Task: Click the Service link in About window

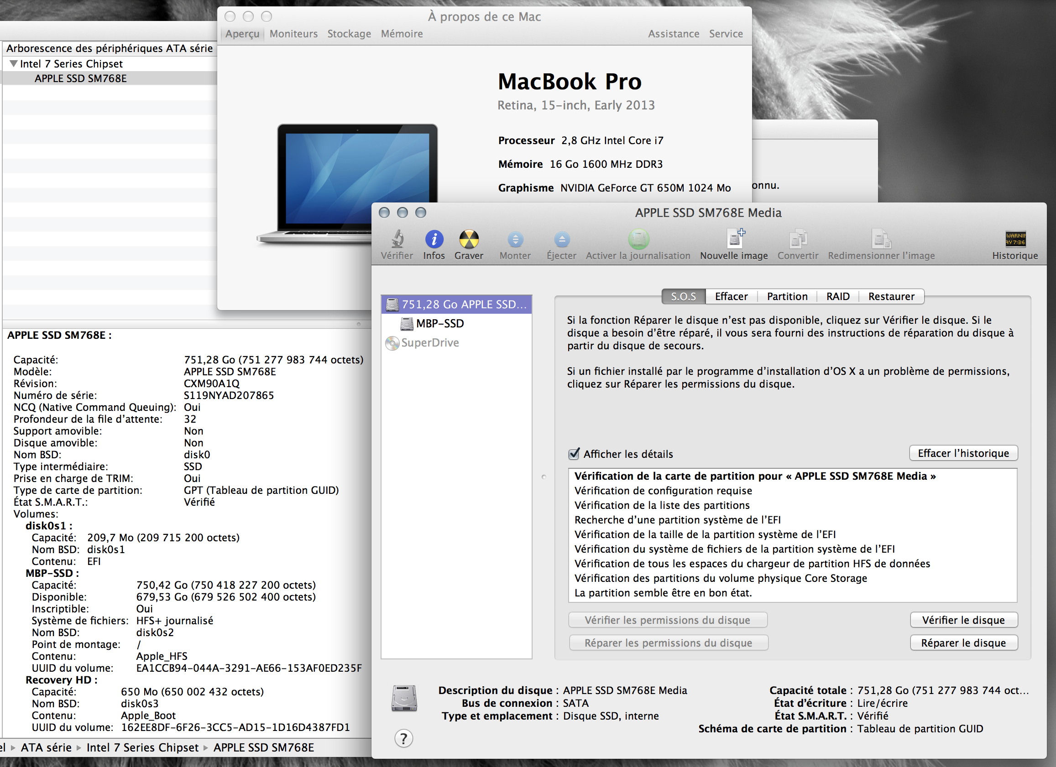Action: pyautogui.click(x=726, y=34)
